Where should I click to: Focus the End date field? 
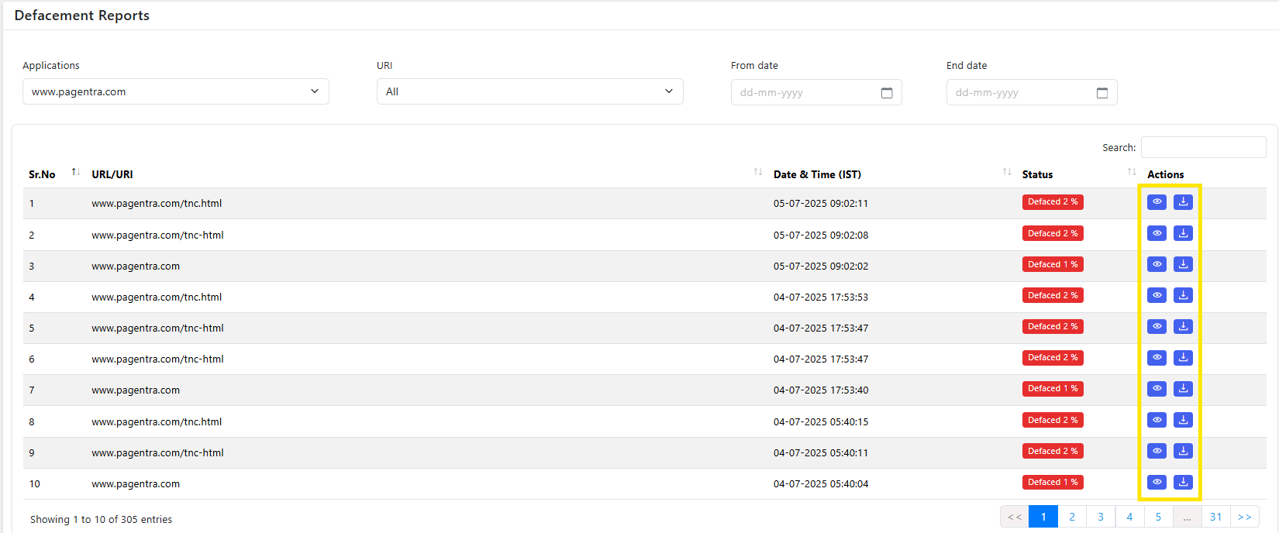tap(1032, 92)
